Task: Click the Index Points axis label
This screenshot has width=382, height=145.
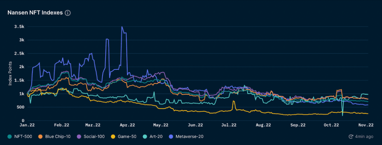Action: click(10, 74)
